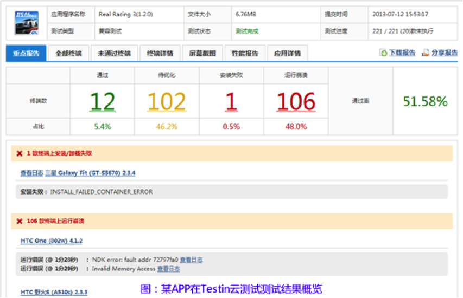Open 查看日志 link after NDK error
Screen dimensions: 463x298
tap(192, 260)
